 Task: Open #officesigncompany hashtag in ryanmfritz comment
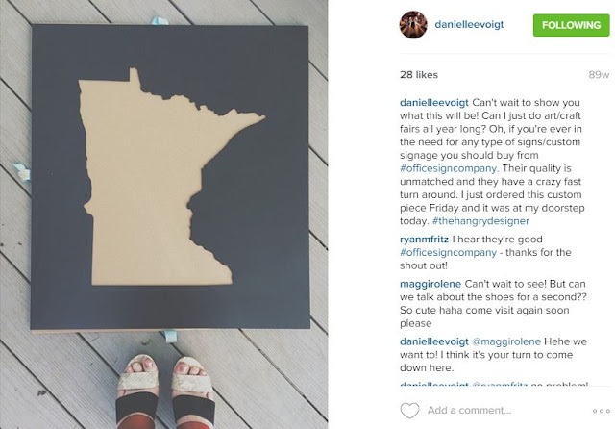point(449,252)
